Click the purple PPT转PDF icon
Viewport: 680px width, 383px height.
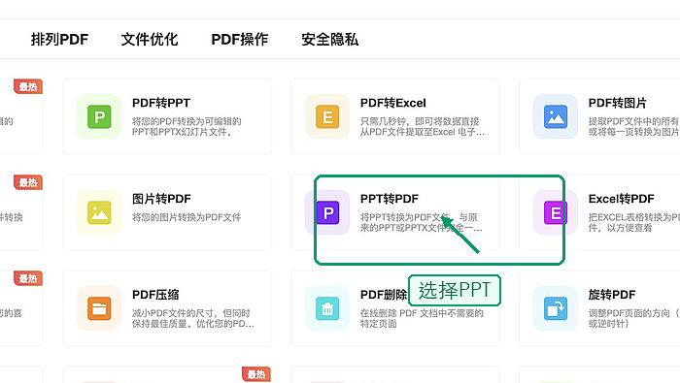tap(327, 212)
